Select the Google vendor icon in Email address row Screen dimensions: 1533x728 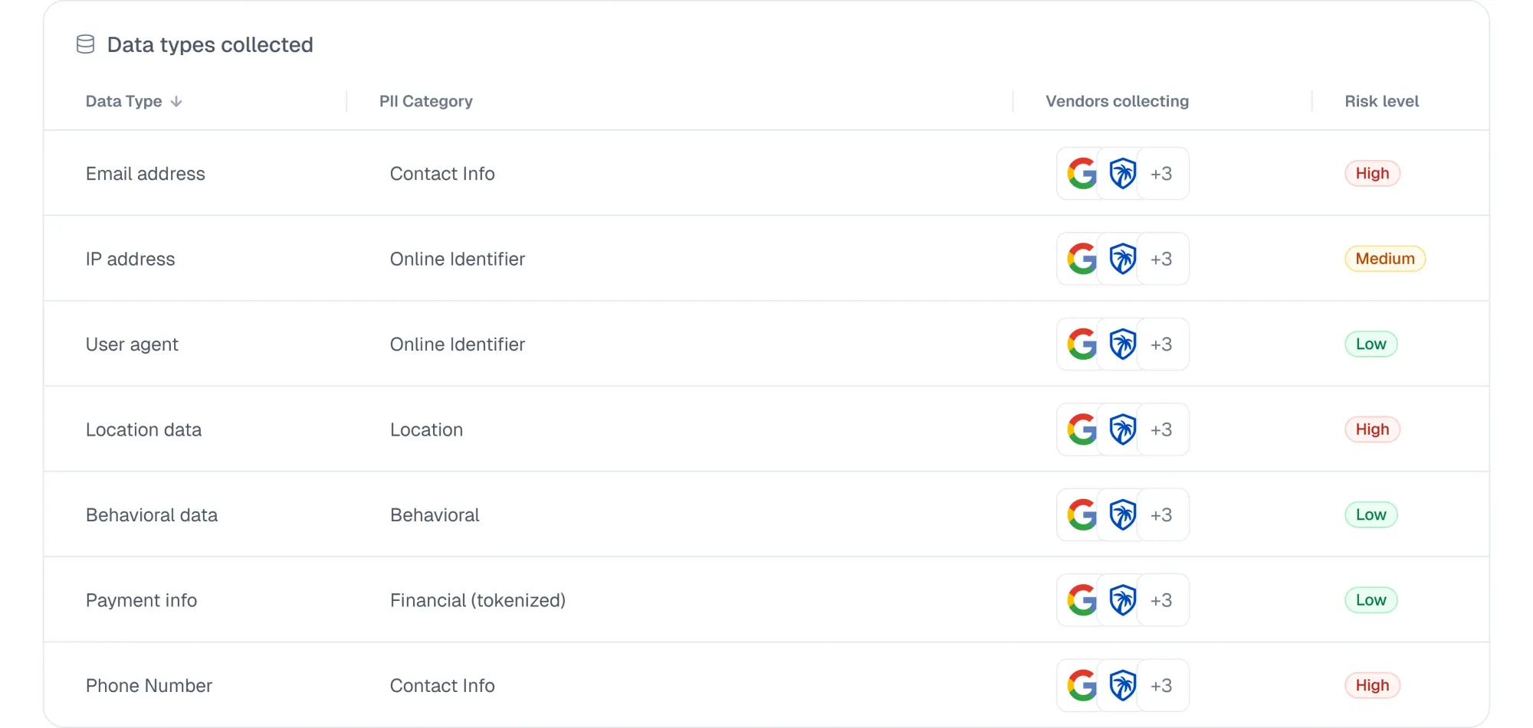(1082, 173)
